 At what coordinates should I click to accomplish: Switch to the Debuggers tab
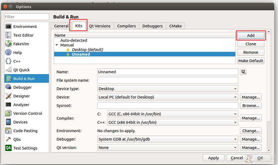click(152, 26)
